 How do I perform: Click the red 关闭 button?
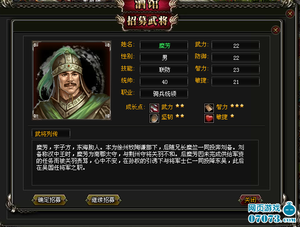(x=250, y=200)
